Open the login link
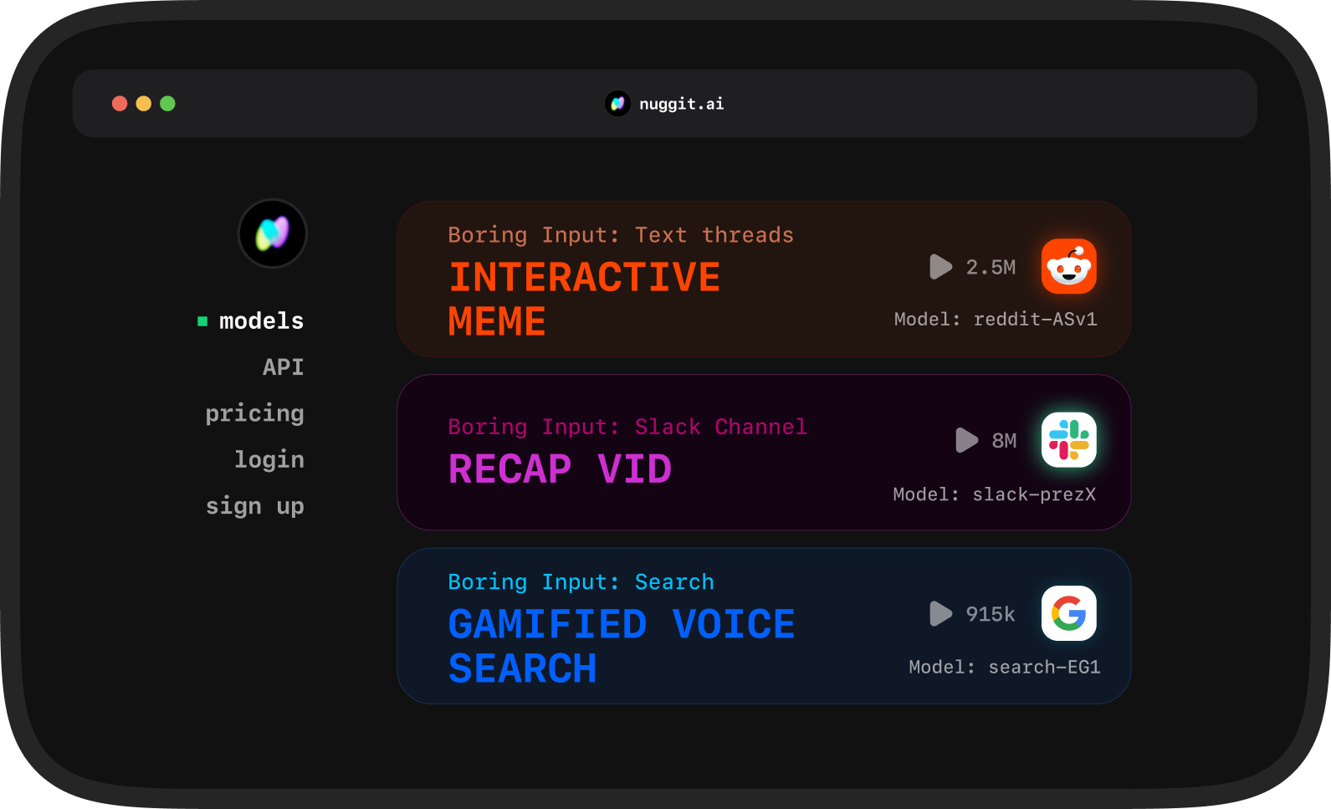Viewport: 1331px width, 809px height. click(x=269, y=460)
